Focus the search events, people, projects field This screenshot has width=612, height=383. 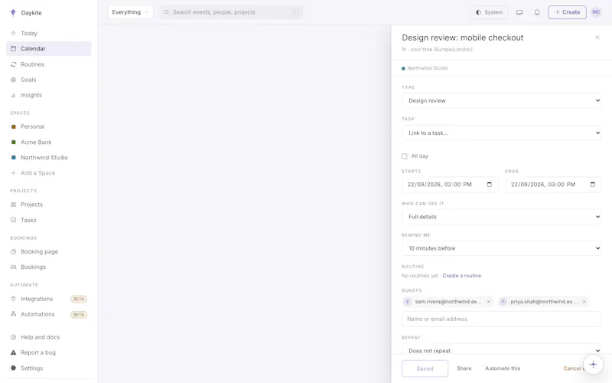pos(231,12)
